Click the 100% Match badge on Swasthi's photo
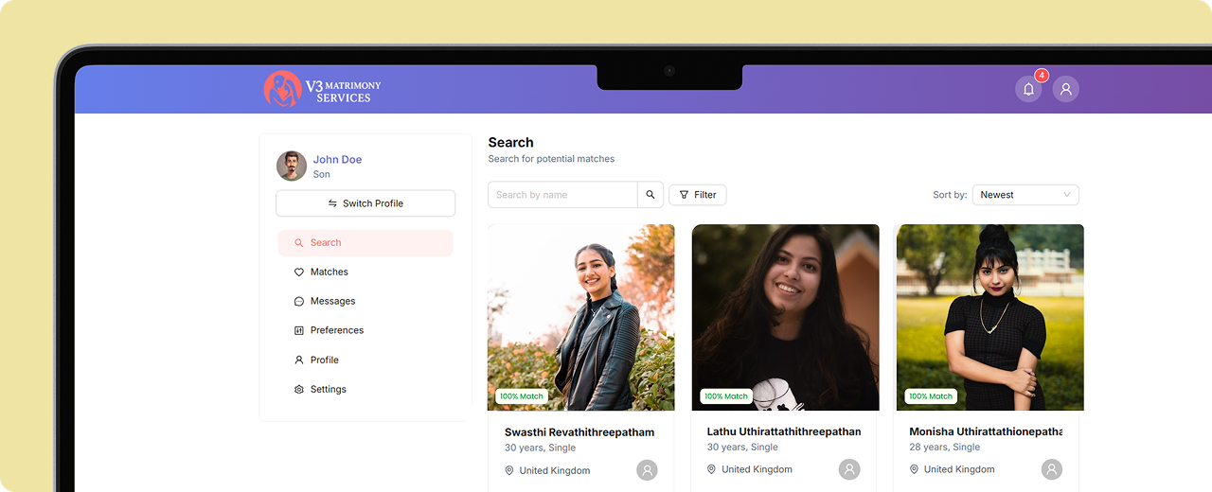Screen dimensions: 1212x492 click(522, 396)
